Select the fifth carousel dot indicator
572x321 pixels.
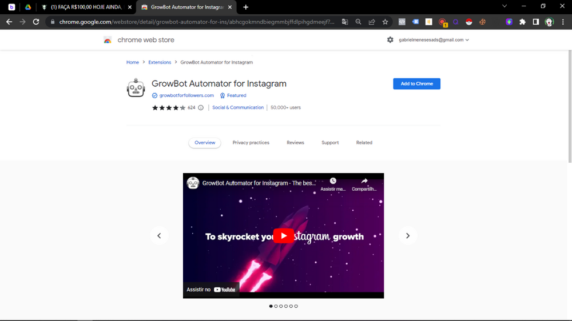tap(291, 306)
